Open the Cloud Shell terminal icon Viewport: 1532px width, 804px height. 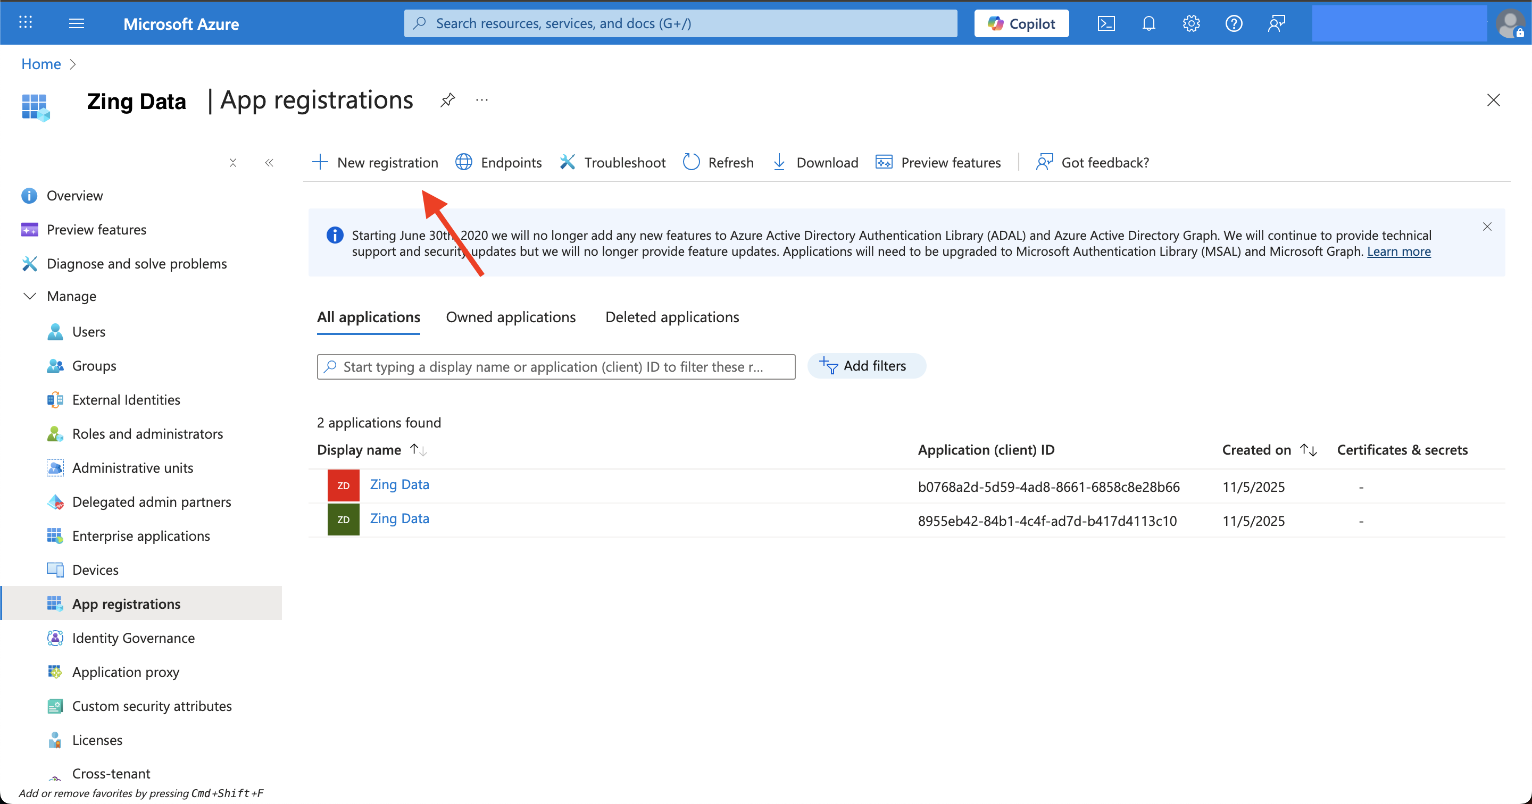point(1105,24)
